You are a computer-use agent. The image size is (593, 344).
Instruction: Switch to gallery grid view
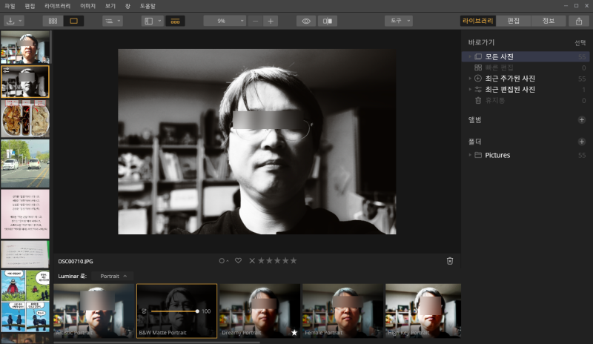53,21
